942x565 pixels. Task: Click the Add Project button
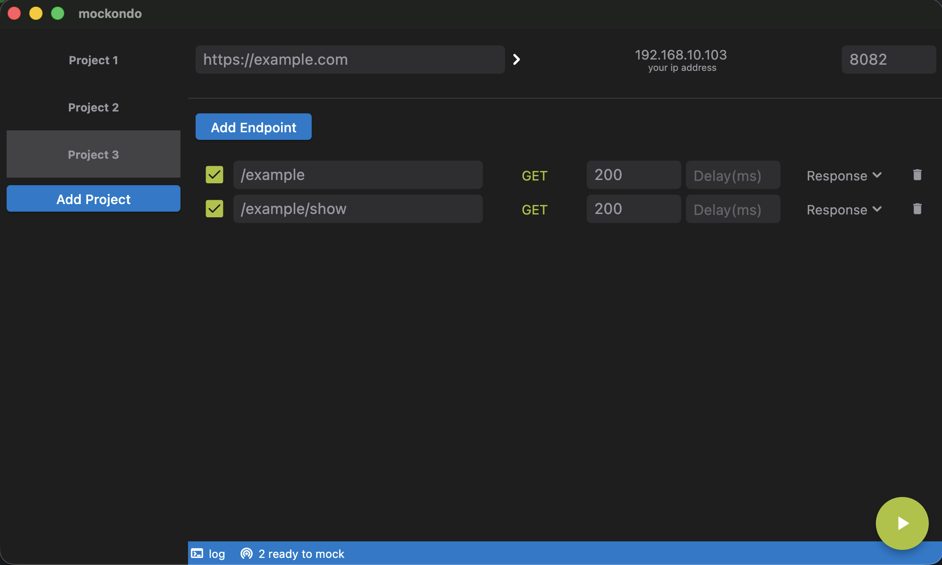(x=94, y=199)
